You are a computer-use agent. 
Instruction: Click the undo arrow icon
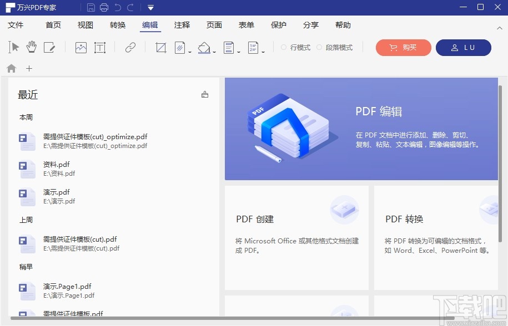[118, 7]
